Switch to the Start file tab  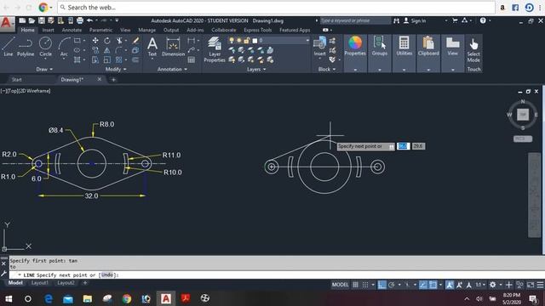(17, 79)
